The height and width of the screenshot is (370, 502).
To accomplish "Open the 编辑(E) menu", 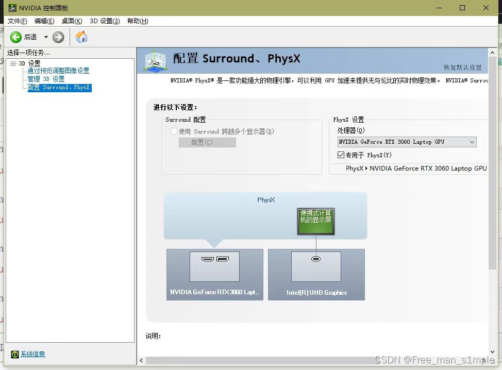I will point(44,21).
